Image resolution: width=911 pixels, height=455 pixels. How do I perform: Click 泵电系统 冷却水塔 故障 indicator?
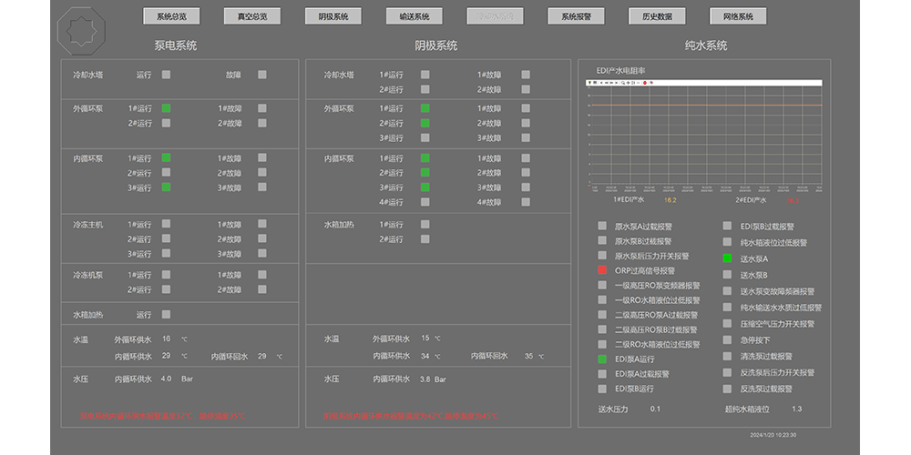coord(262,75)
